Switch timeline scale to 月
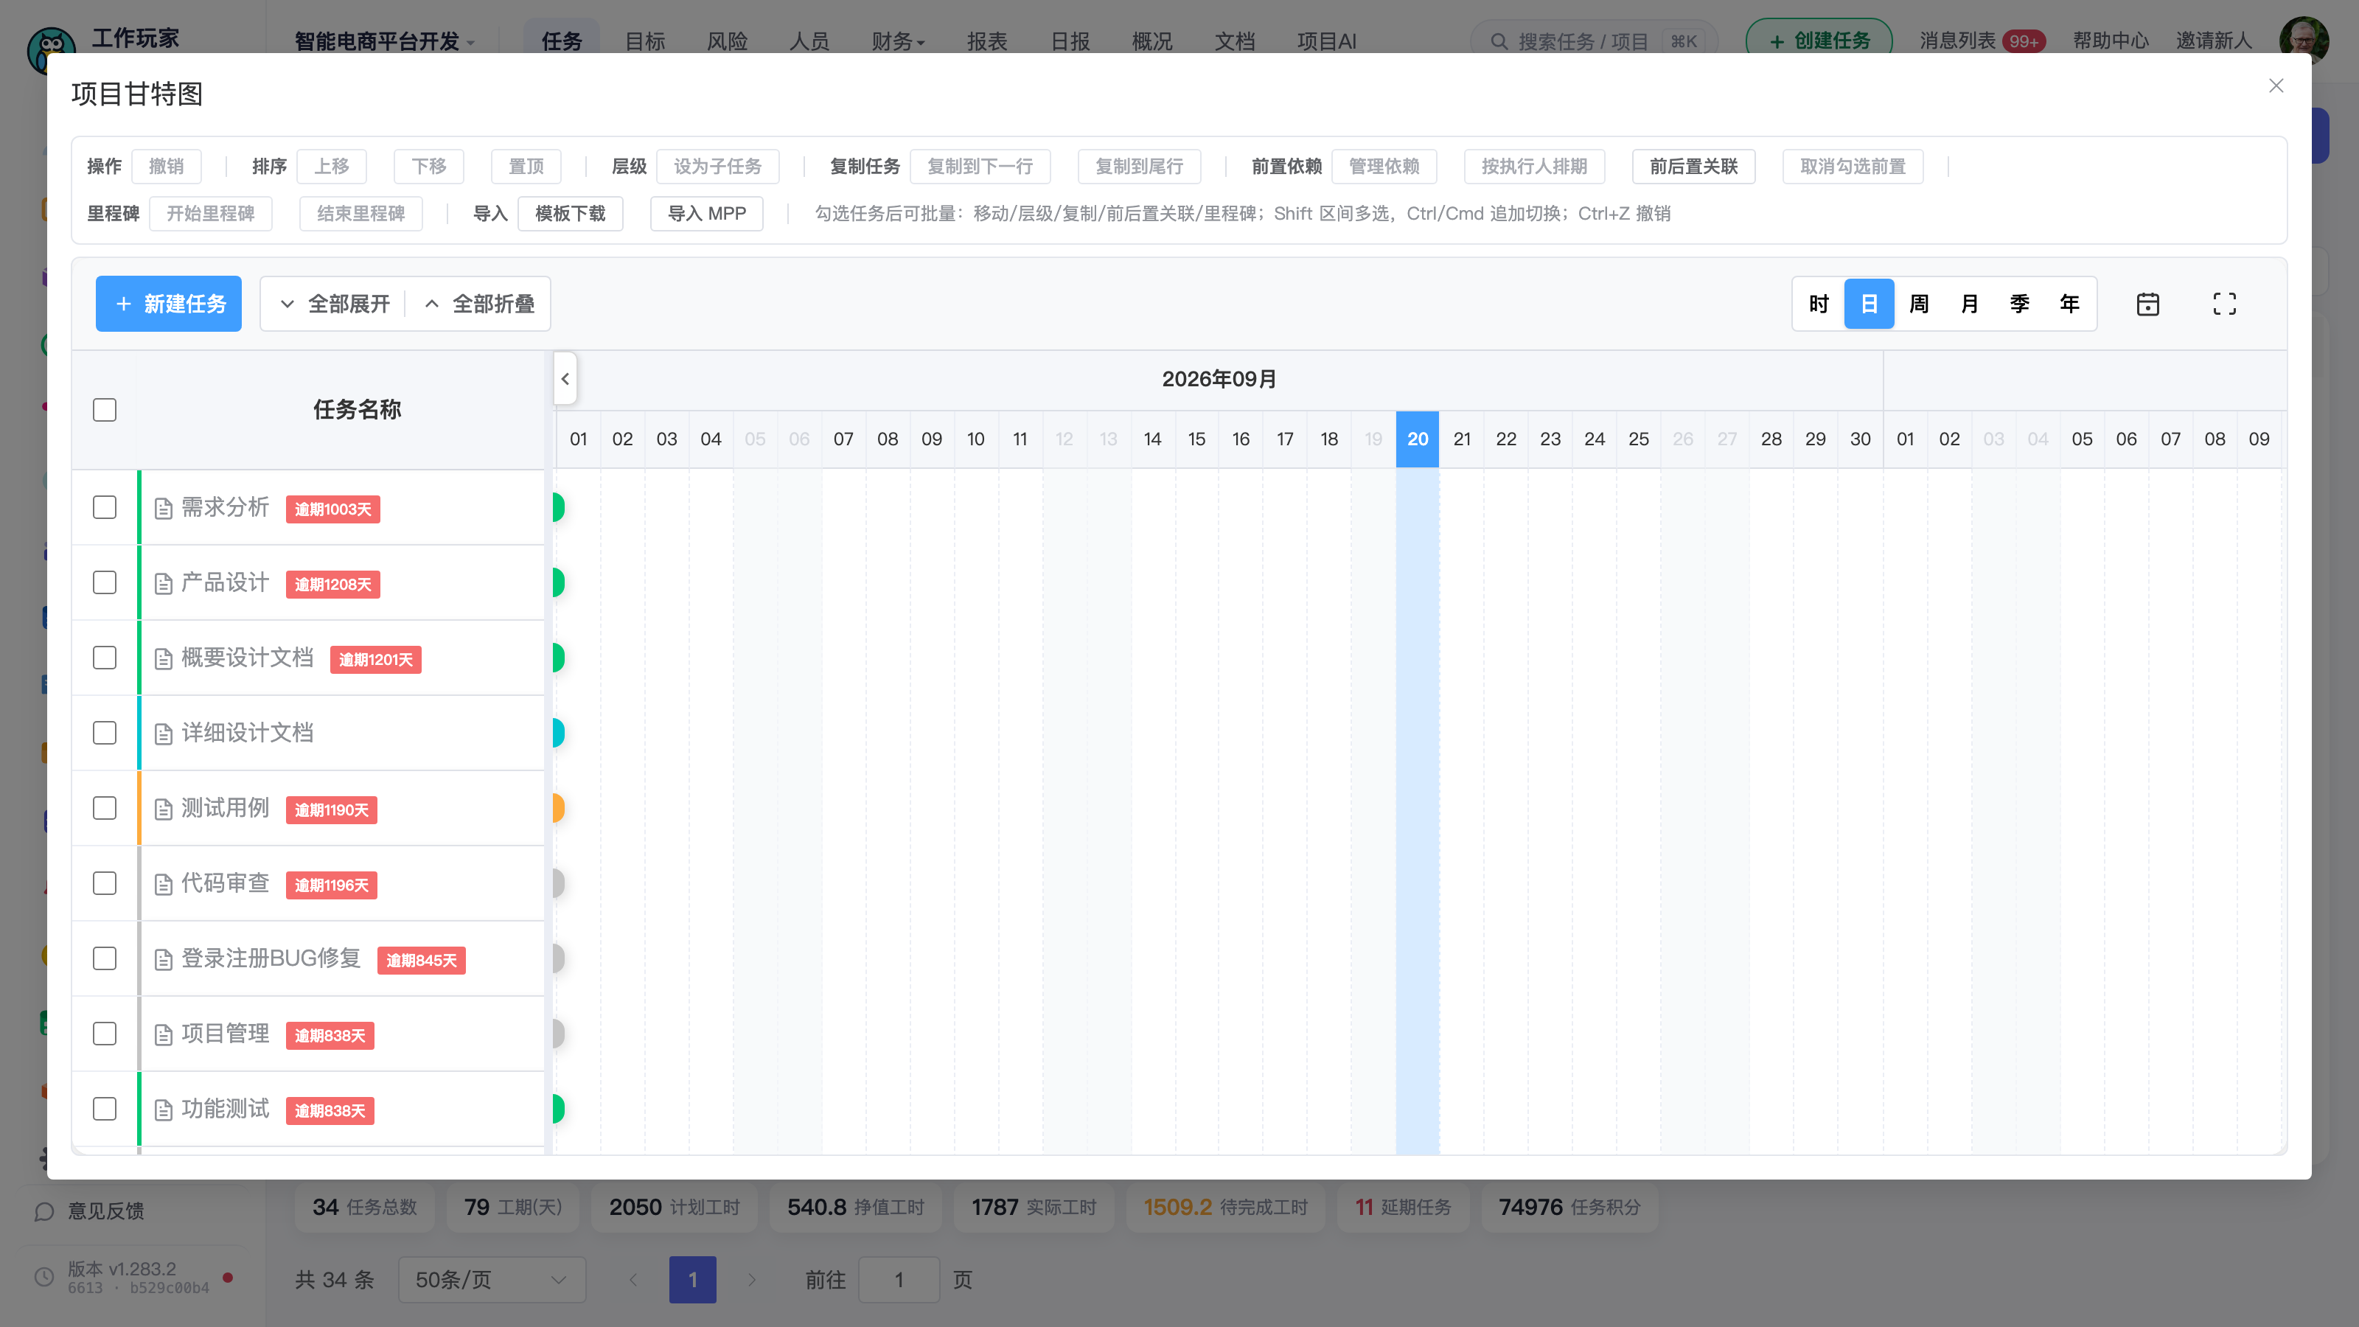The height and width of the screenshot is (1327, 2359). click(1969, 304)
